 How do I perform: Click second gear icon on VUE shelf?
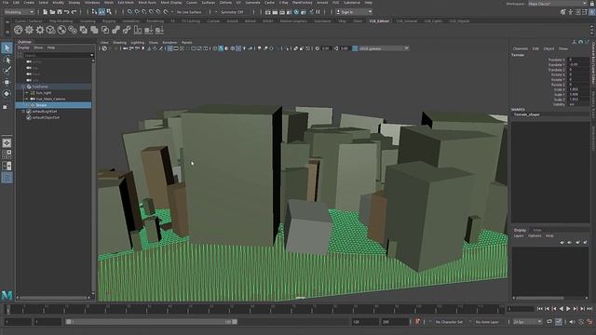coord(40,30)
